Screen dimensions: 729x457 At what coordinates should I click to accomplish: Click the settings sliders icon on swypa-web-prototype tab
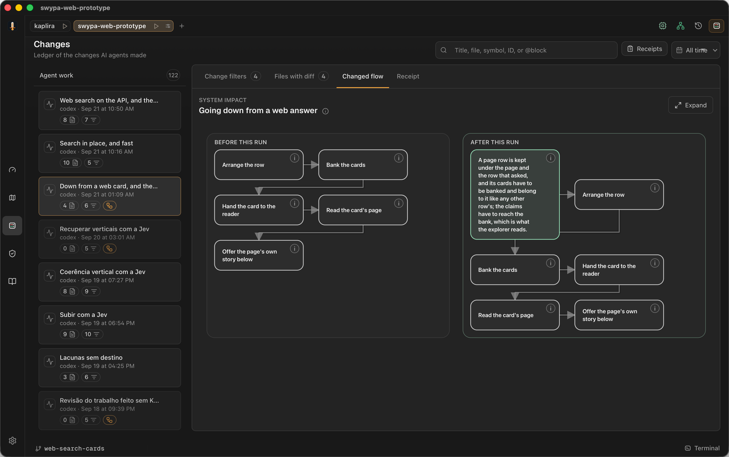168,26
